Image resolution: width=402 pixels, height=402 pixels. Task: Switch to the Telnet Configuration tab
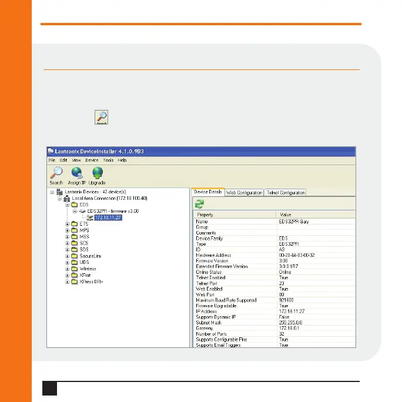286,193
